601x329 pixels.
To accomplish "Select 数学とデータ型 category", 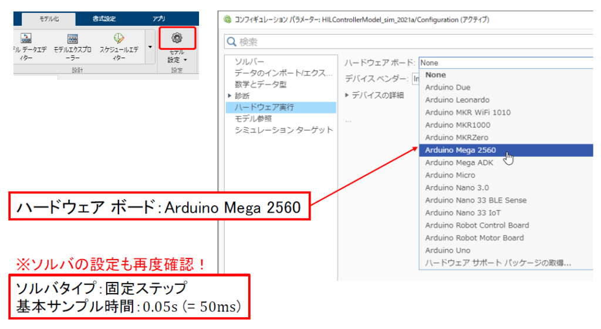I will point(261,85).
